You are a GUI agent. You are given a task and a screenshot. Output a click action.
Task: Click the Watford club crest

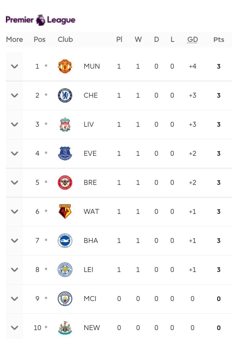pos(65,212)
